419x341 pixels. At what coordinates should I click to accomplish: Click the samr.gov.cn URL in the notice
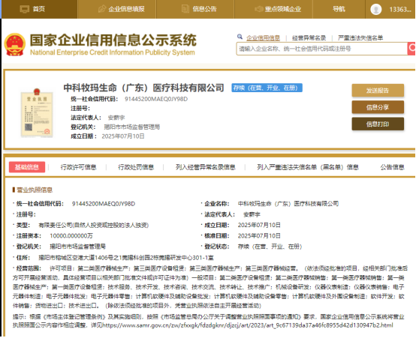248,325
